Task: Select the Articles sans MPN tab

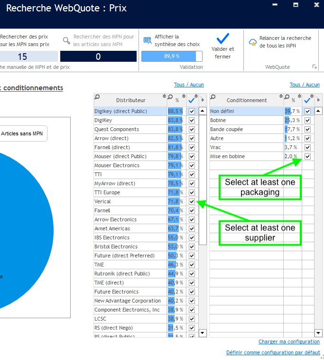Action: [x=22, y=134]
